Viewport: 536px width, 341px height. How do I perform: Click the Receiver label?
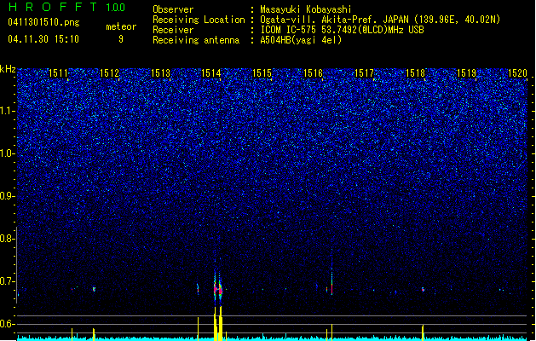coord(173,30)
